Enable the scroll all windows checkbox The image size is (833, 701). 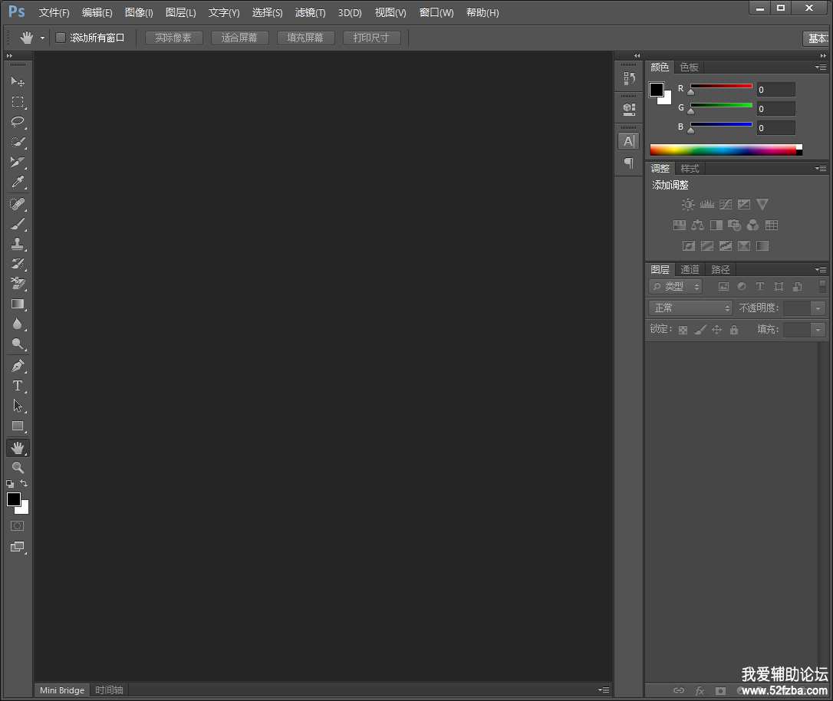(61, 38)
